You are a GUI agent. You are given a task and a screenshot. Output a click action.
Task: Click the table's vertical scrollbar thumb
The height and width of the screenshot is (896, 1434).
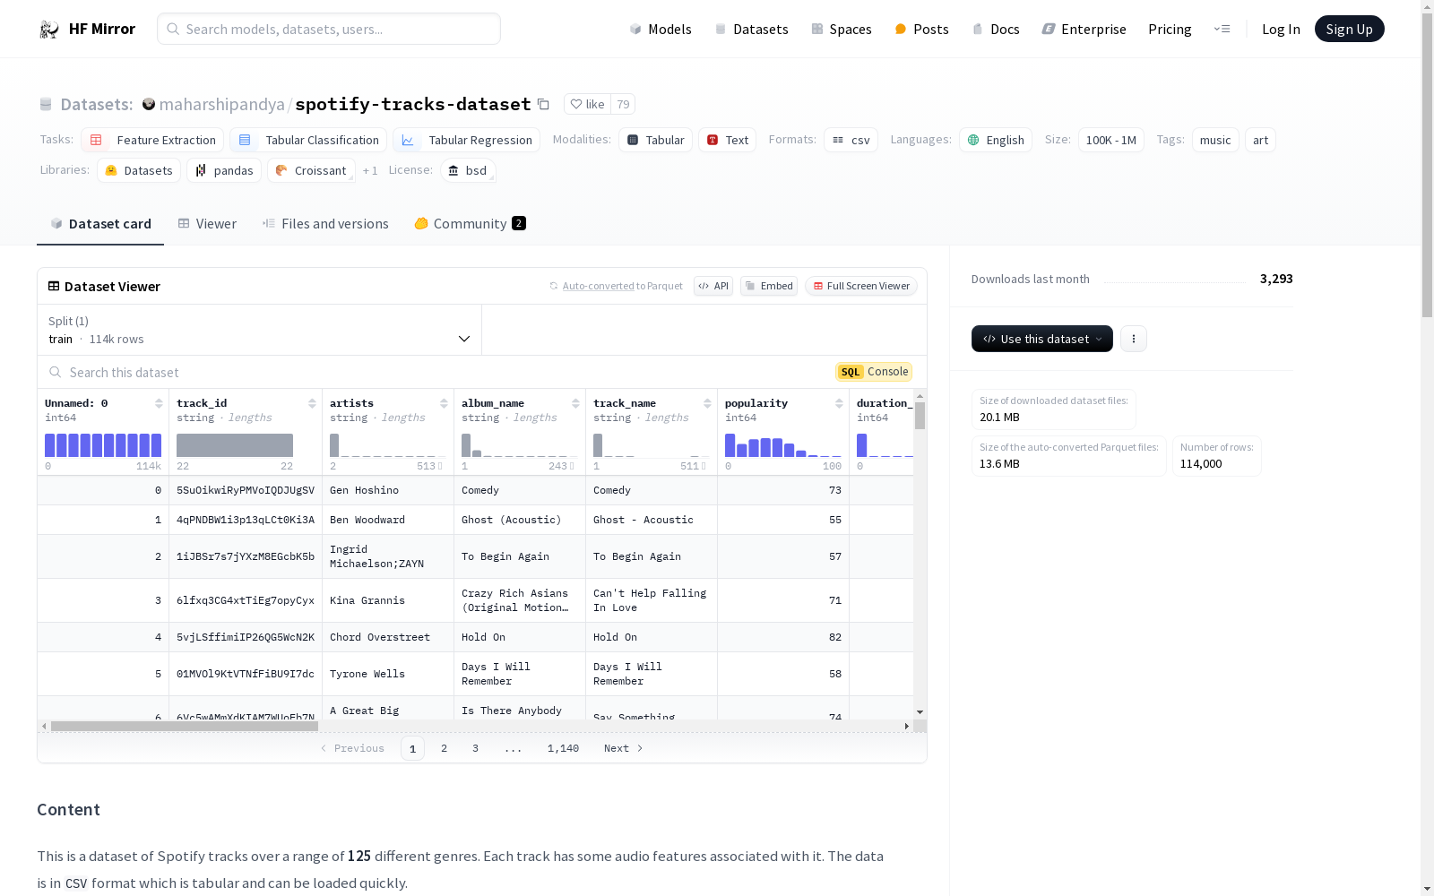click(x=920, y=416)
